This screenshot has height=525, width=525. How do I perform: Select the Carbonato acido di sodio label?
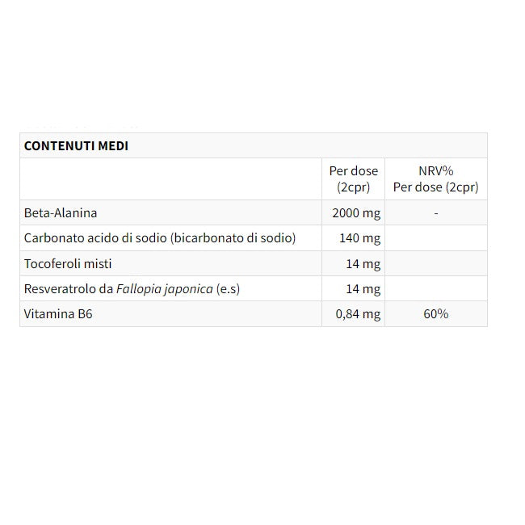tap(160, 238)
